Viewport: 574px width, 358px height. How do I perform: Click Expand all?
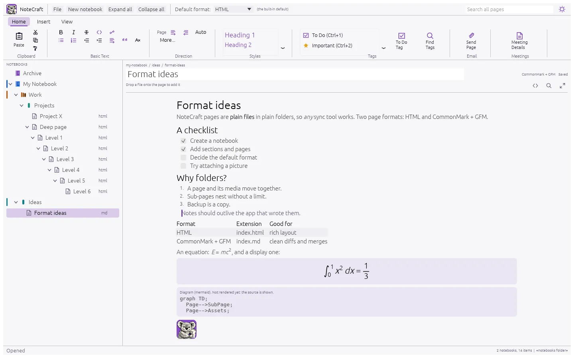click(120, 9)
